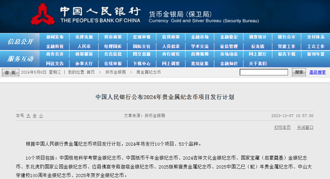Open 央行研究 section
Screen dimensions: 330x179
point(171,54)
